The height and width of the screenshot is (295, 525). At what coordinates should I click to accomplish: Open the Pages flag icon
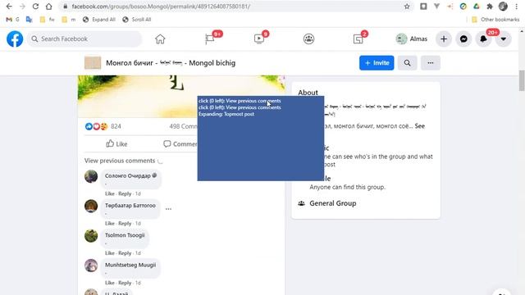click(210, 39)
